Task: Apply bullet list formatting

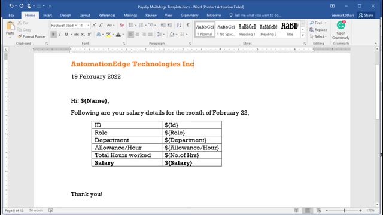Action: tap(130, 25)
